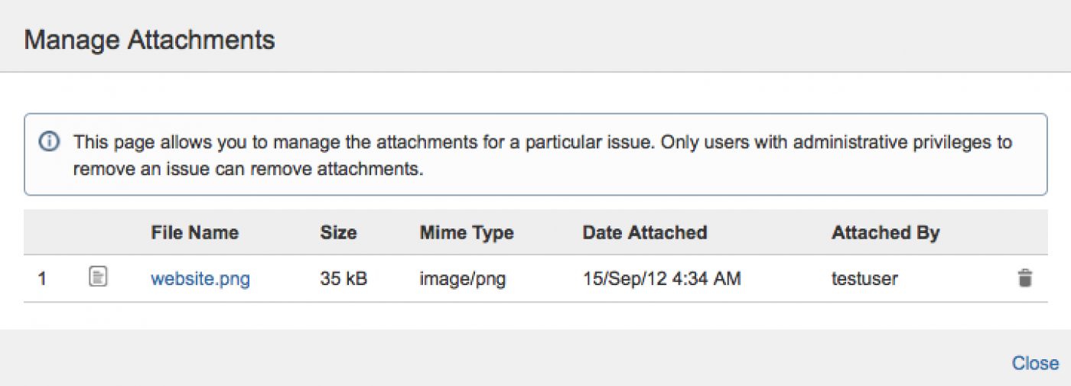Click the testuser attached-by value
This screenshot has height=386, width=1071.
(864, 279)
